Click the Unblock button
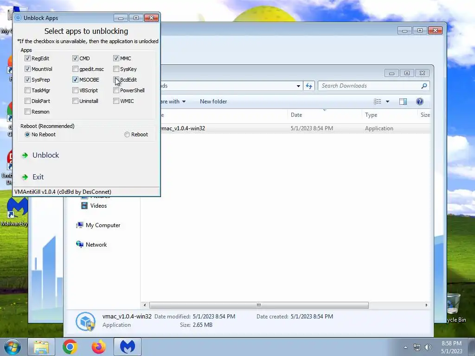 (x=46, y=155)
